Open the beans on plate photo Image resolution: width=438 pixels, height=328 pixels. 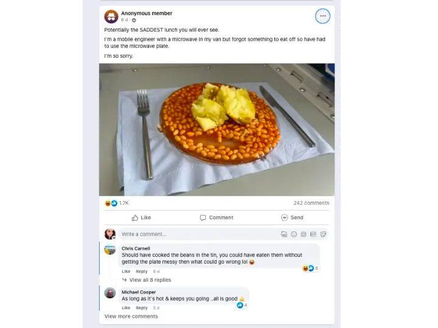[x=217, y=129]
